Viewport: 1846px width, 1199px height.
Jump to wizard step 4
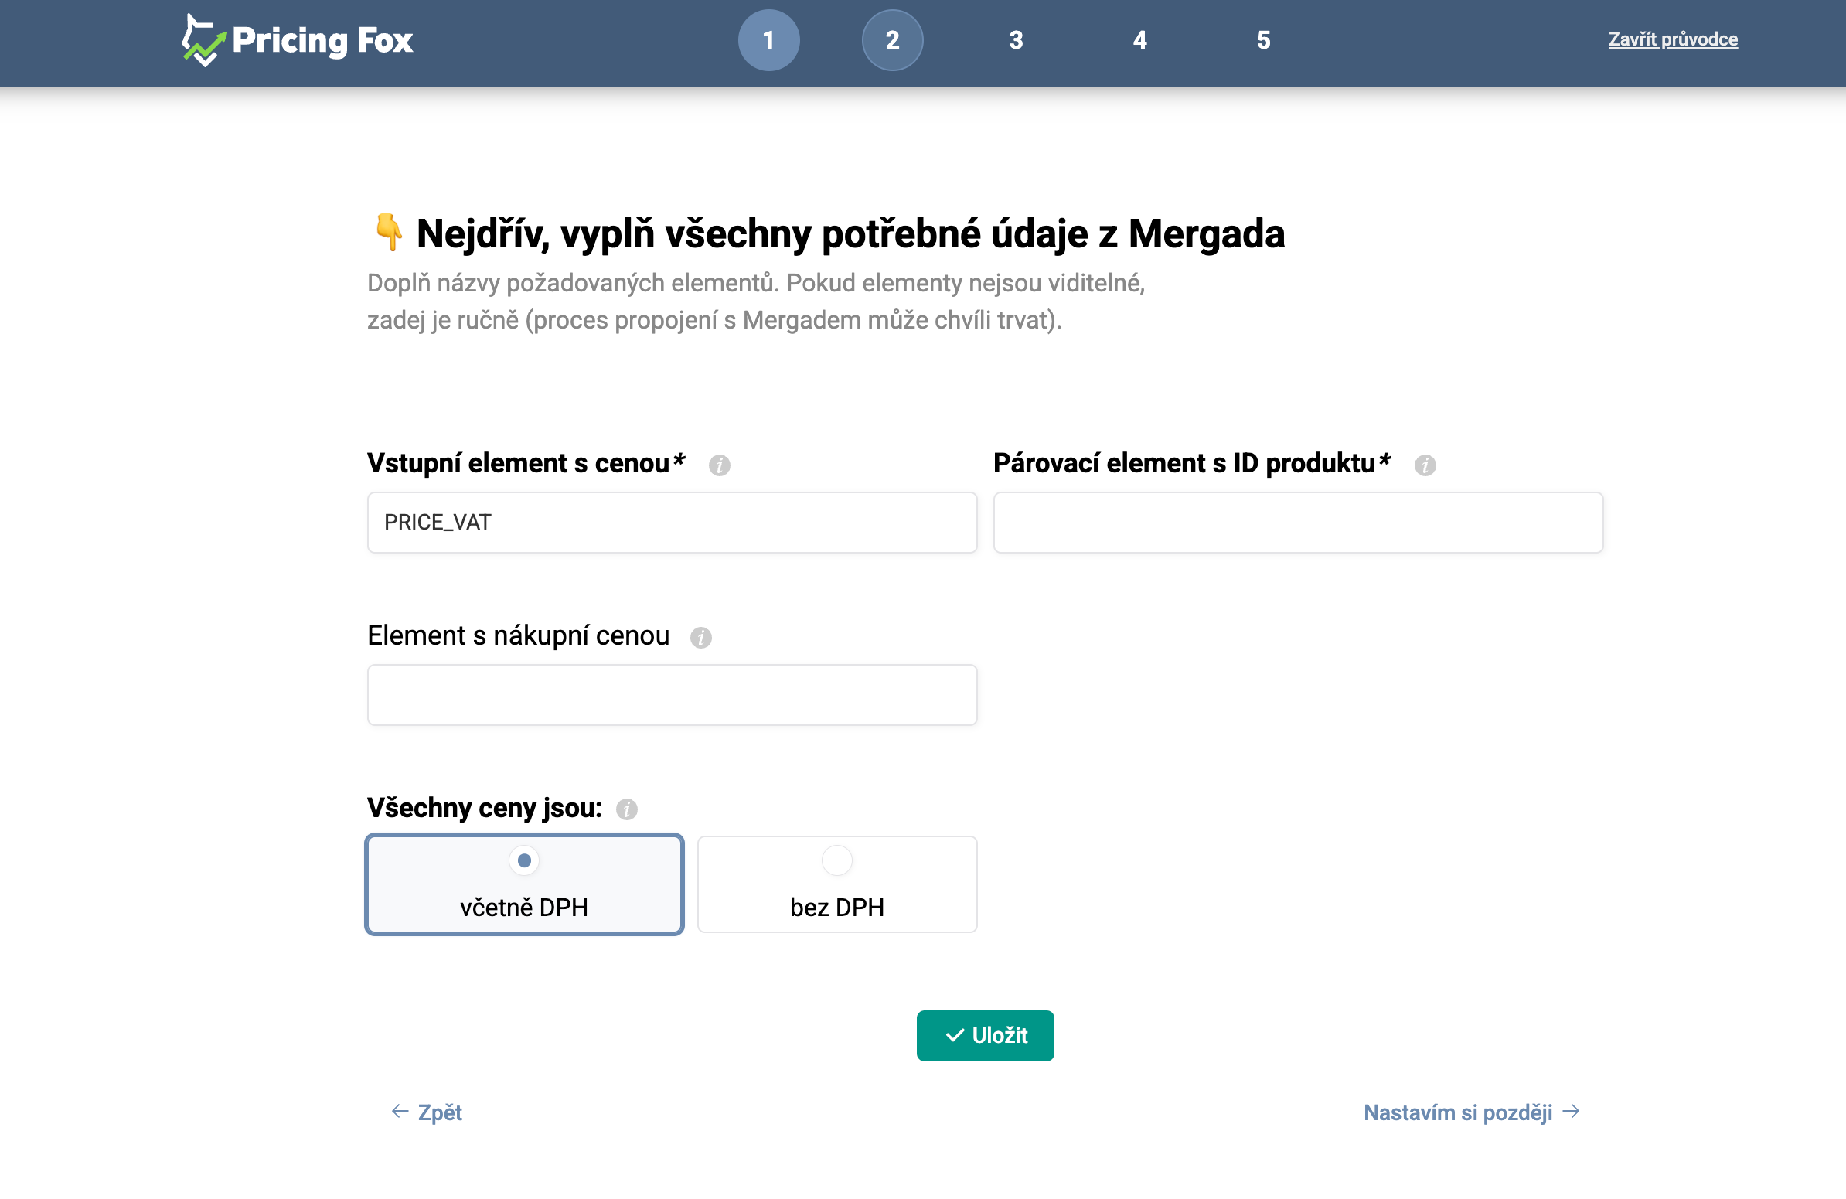tap(1139, 40)
